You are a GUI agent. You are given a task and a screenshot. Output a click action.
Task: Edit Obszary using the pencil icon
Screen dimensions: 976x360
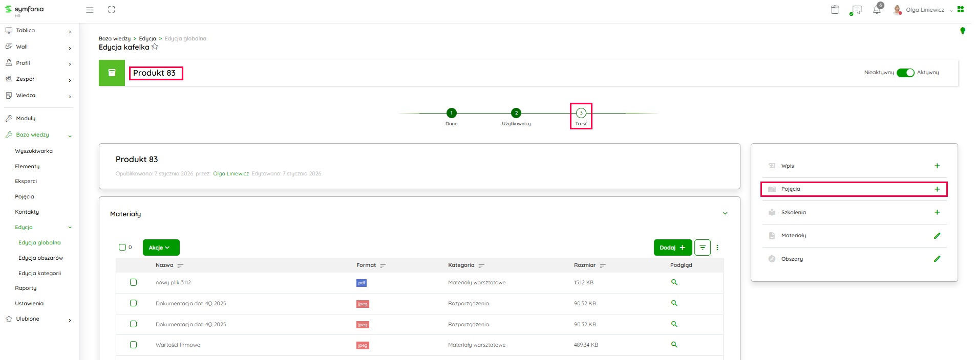(x=937, y=259)
